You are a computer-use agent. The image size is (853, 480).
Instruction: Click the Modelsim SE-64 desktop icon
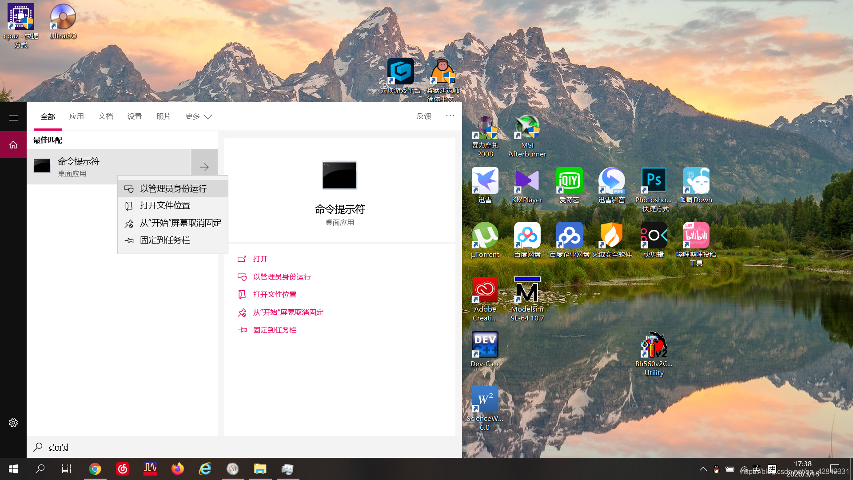coord(527,290)
